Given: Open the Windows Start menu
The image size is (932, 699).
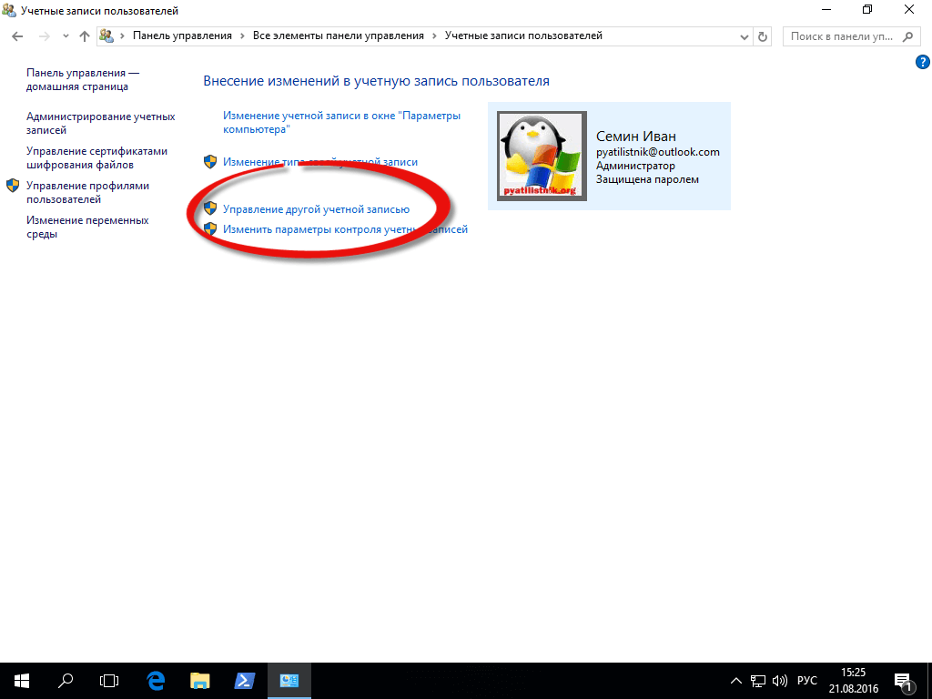Looking at the screenshot, I should click(22, 680).
